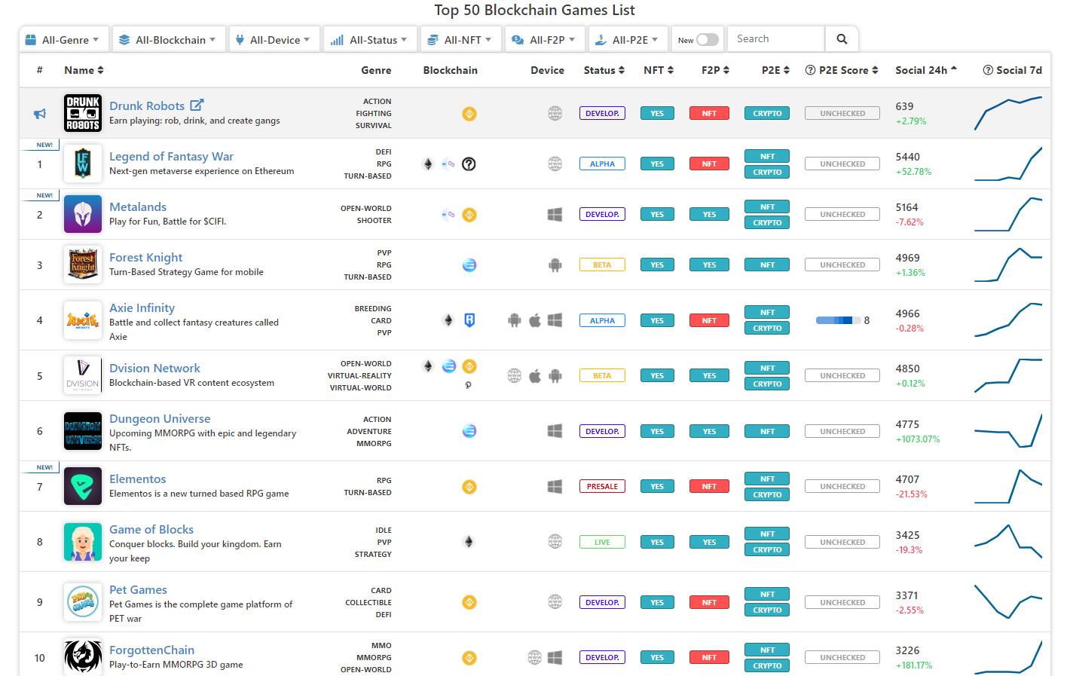The height and width of the screenshot is (676, 1070).
Task: Click the P2E Score help question icon
Action: [811, 70]
